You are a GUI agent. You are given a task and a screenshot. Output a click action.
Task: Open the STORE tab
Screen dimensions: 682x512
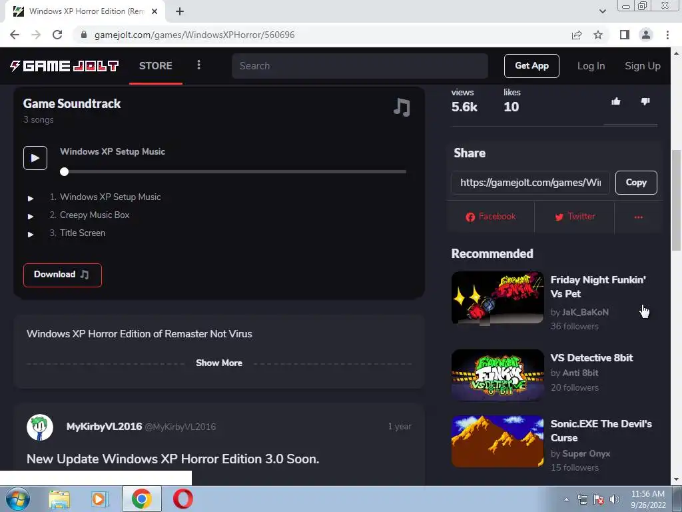(155, 66)
